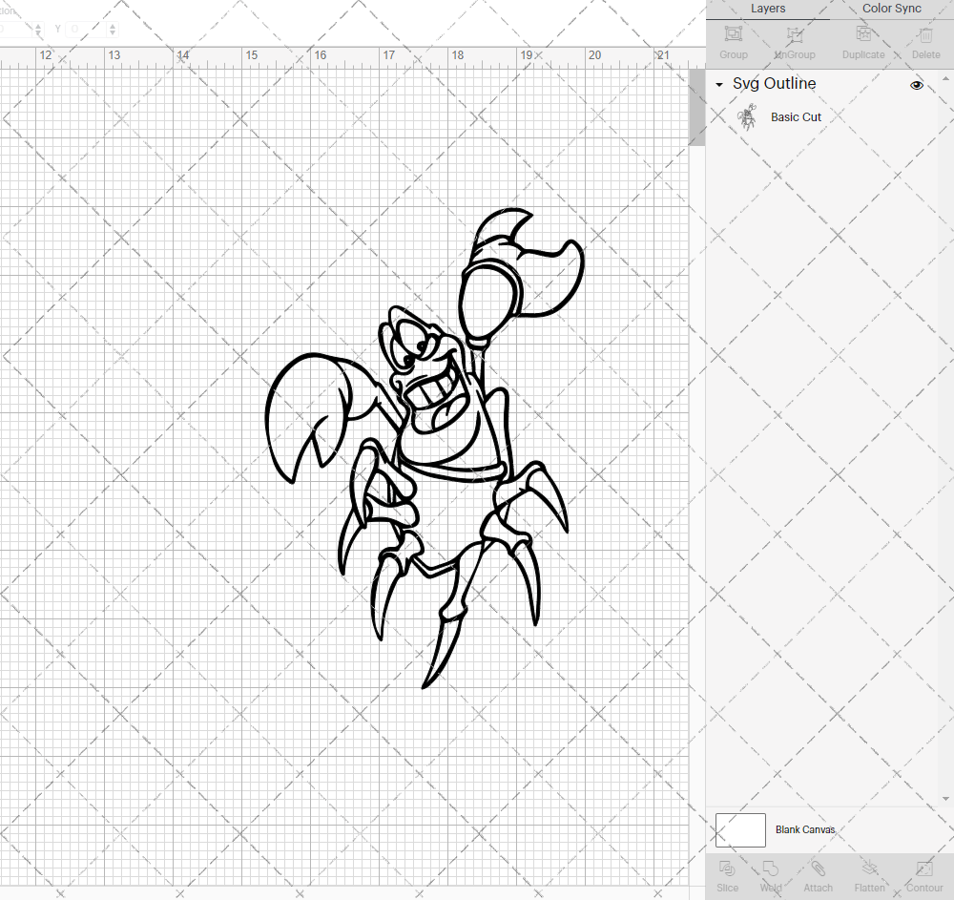
Task: Open the Blank Canvas color swatch
Action: click(740, 829)
